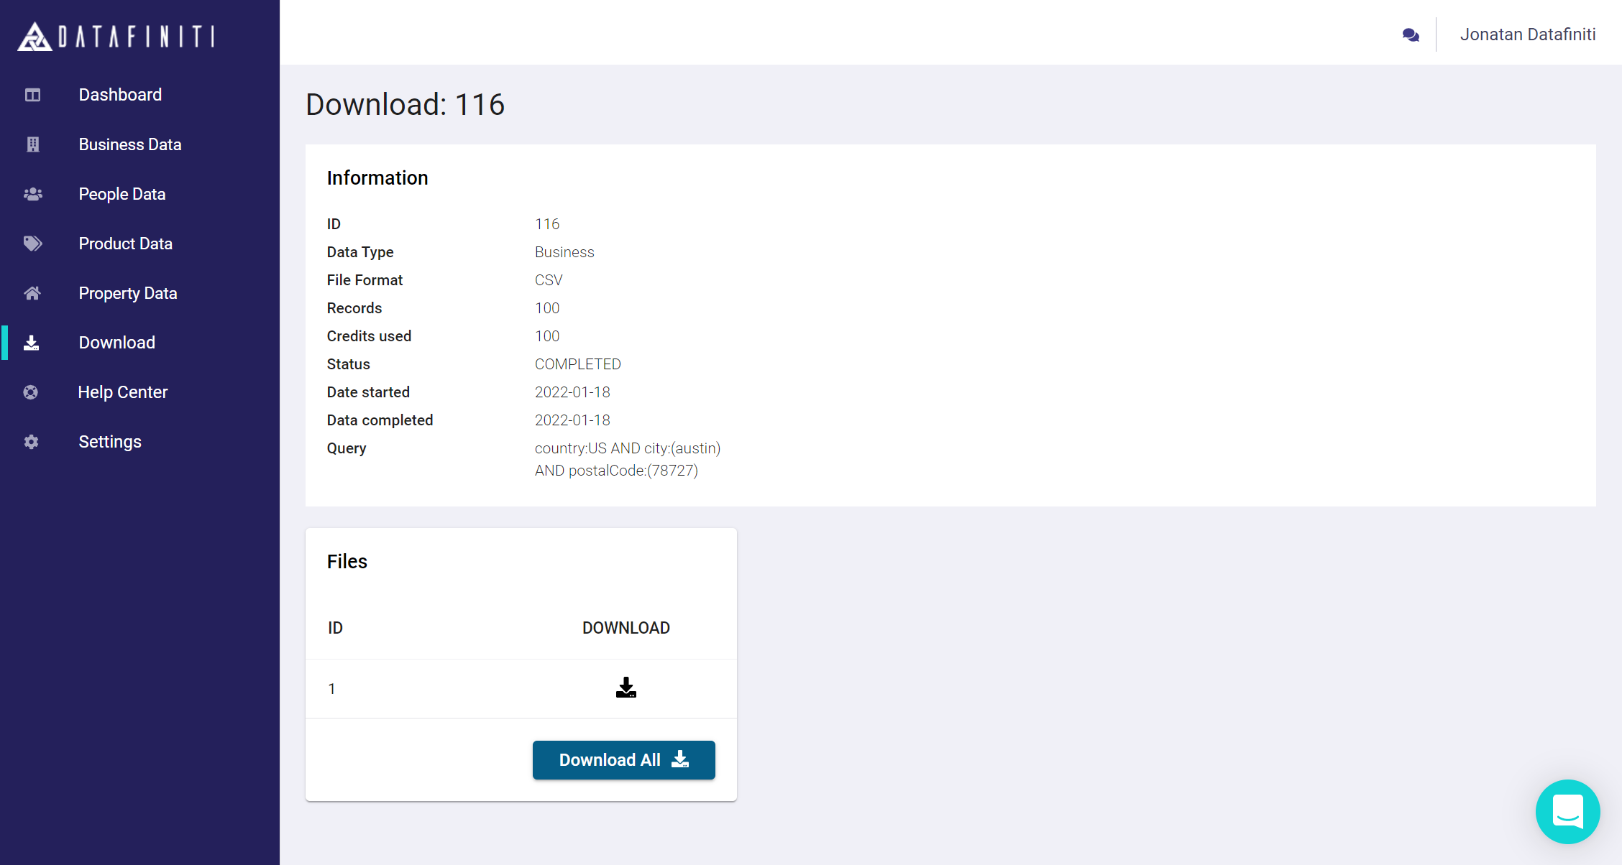Click the Product Data tags icon
The image size is (1622, 865).
32,244
